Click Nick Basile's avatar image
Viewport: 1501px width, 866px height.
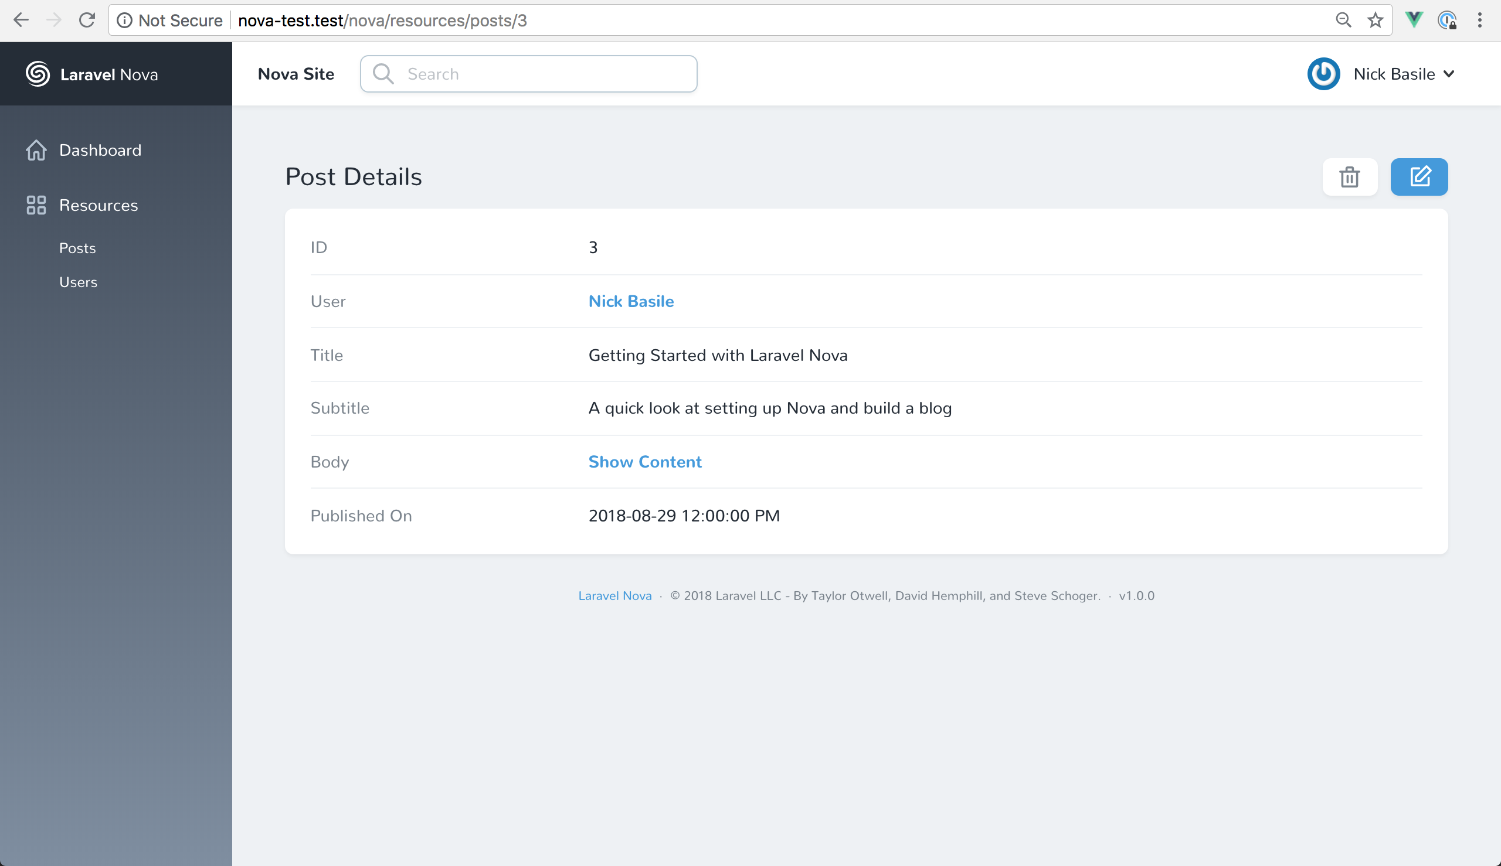[1323, 74]
